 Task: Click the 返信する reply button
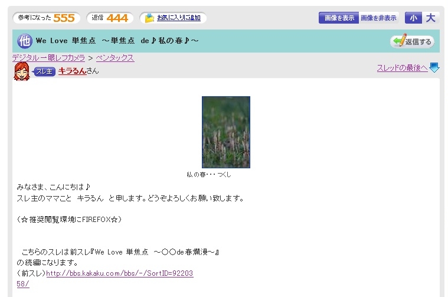coord(412,41)
